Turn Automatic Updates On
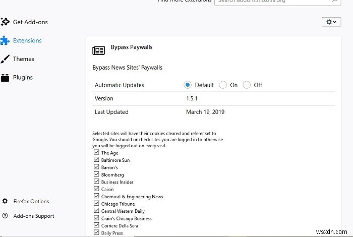353x237 pixels. [x=223, y=85]
